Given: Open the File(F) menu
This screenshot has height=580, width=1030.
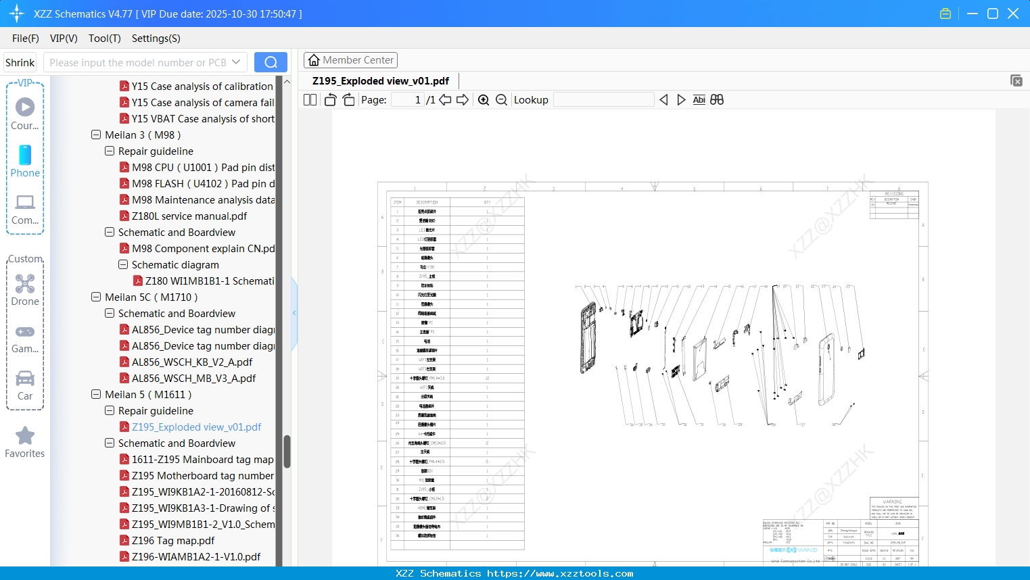Looking at the screenshot, I should [x=26, y=39].
